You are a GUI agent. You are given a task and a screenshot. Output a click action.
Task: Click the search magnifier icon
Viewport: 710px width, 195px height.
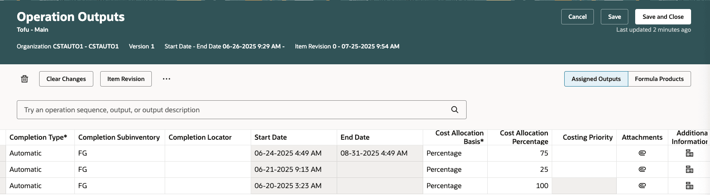coord(455,110)
